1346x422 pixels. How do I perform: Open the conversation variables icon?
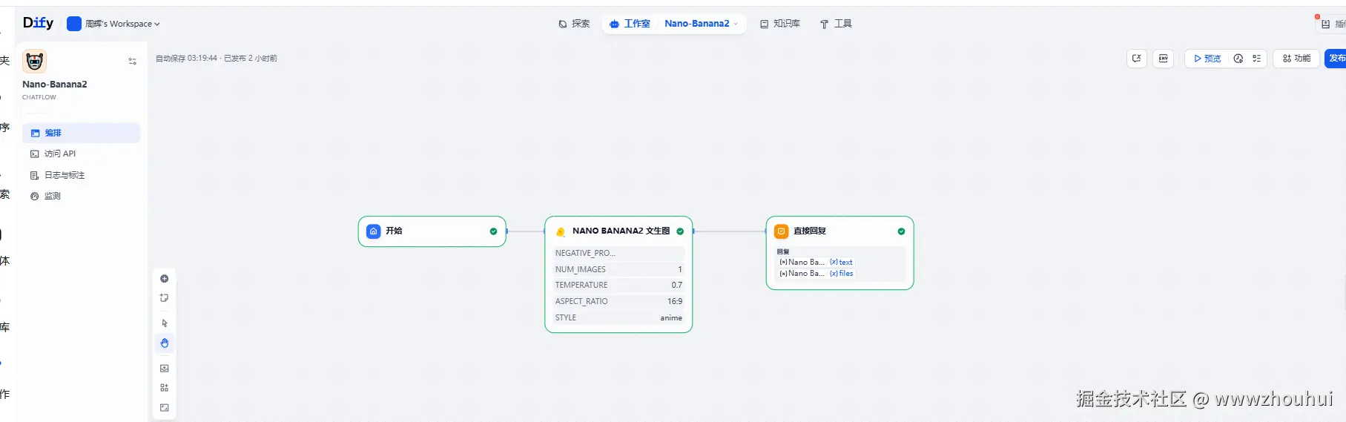click(1137, 59)
